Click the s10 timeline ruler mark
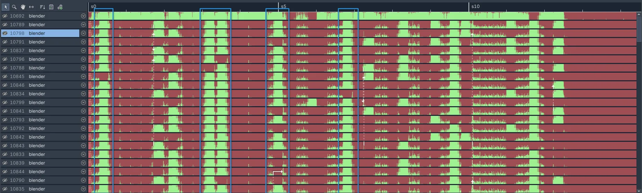The image size is (642, 193). (x=475, y=7)
